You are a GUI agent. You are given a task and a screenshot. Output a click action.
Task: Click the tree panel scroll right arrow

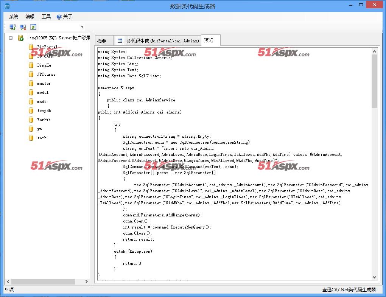tap(86, 282)
